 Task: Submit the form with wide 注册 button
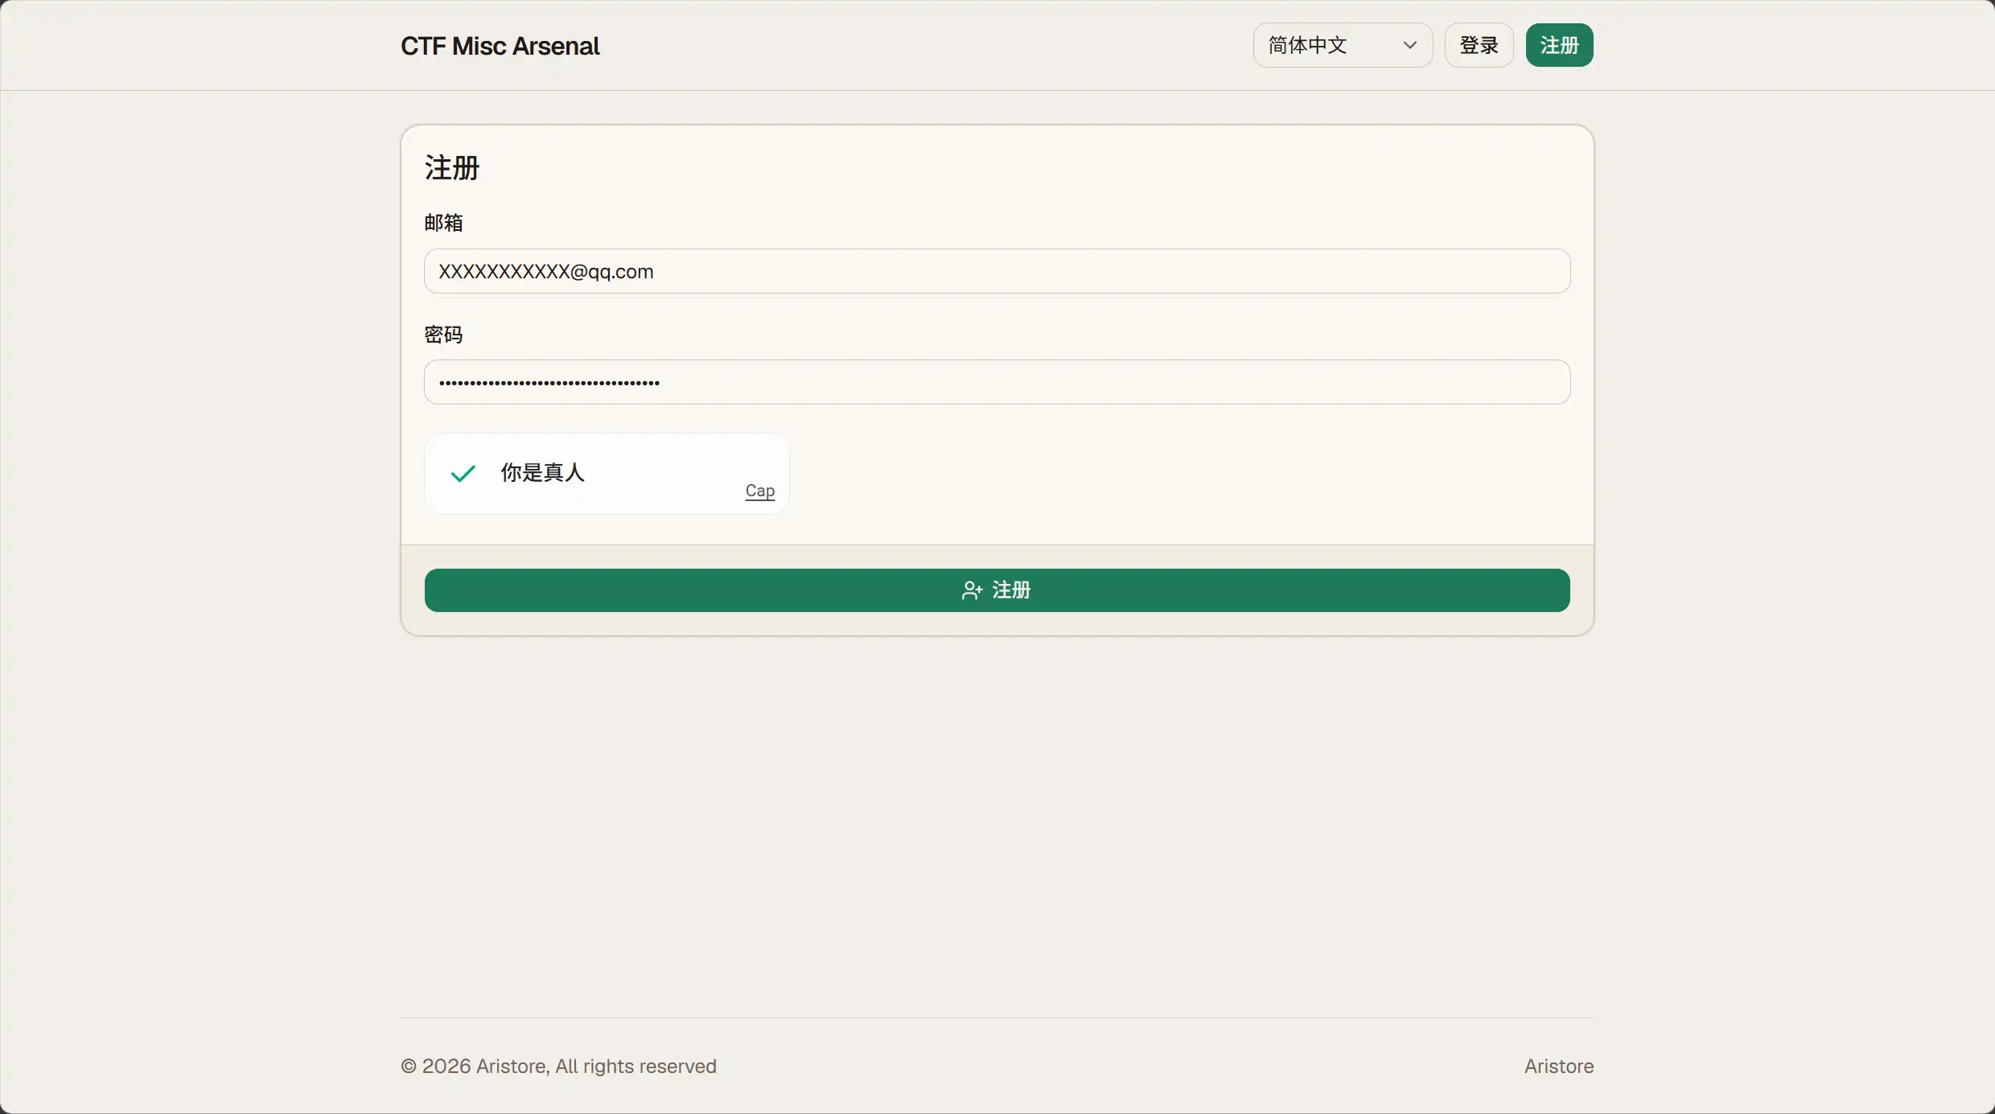click(x=997, y=590)
